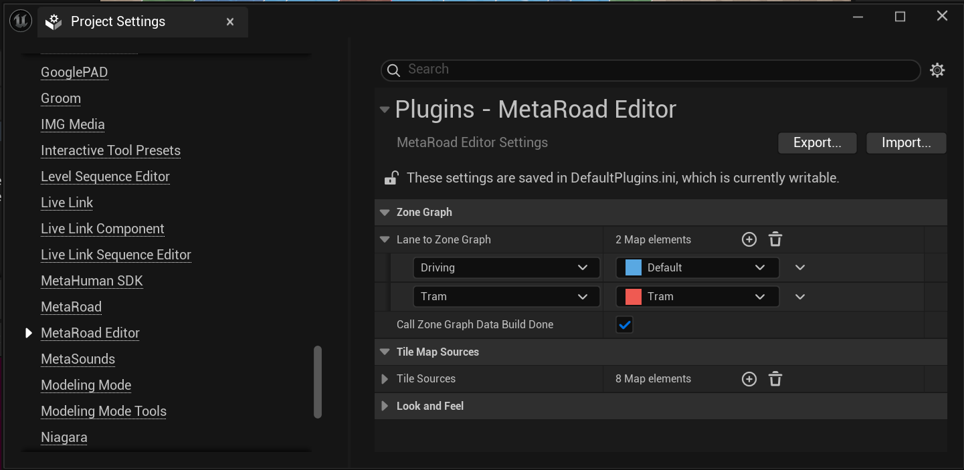
Task: Click the '2 Map elements' text
Action: 653,239
